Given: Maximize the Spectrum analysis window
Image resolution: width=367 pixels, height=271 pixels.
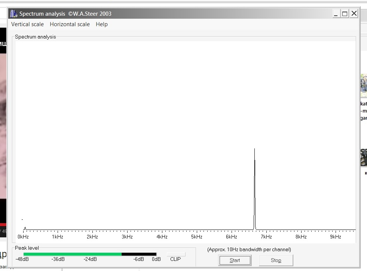Looking at the screenshot, I should click(345, 13).
